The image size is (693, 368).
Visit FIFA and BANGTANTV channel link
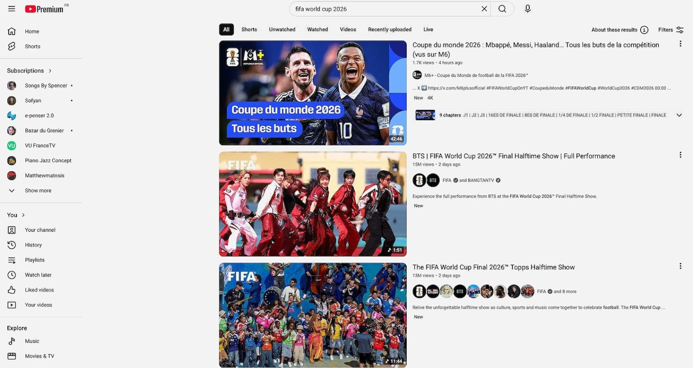[x=471, y=180]
